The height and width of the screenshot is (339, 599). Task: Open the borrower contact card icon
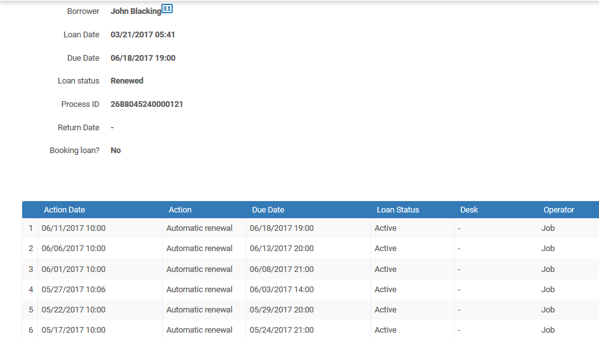pyautogui.click(x=167, y=9)
